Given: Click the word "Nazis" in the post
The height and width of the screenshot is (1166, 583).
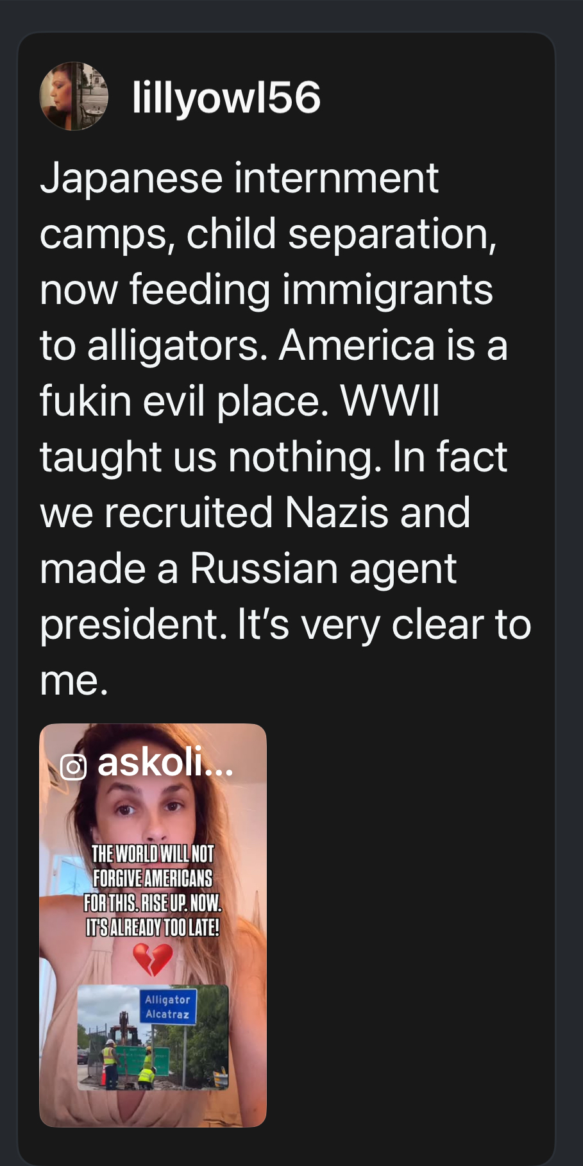Looking at the screenshot, I should pos(336,513).
